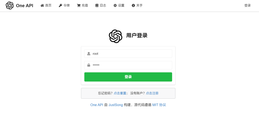Click the 点击重置 password reset link

tap(120, 93)
